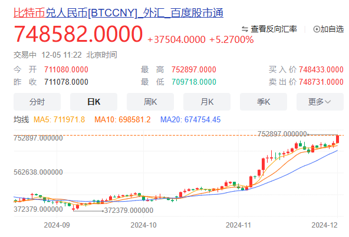The width and height of the screenshot is (349, 237).
Task: Open the 比特币兑人民币[BTCCNY] title link
Action: pyautogui.click(x=118, y=13)
